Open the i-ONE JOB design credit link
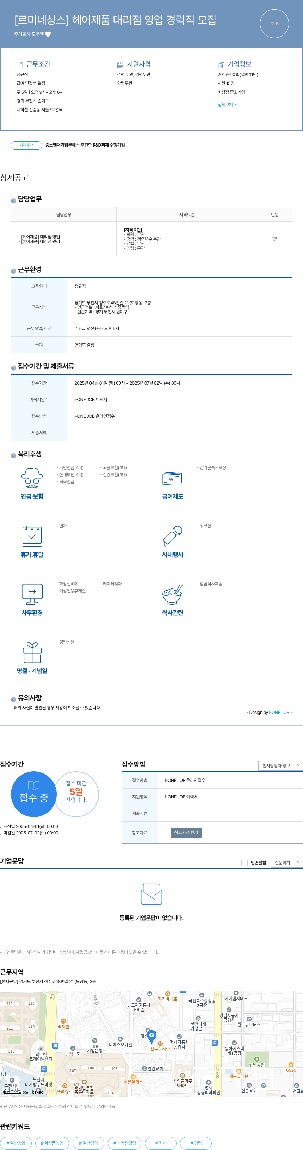The height and width of the screenshot is (1150, 303). (x=279, y=713)
